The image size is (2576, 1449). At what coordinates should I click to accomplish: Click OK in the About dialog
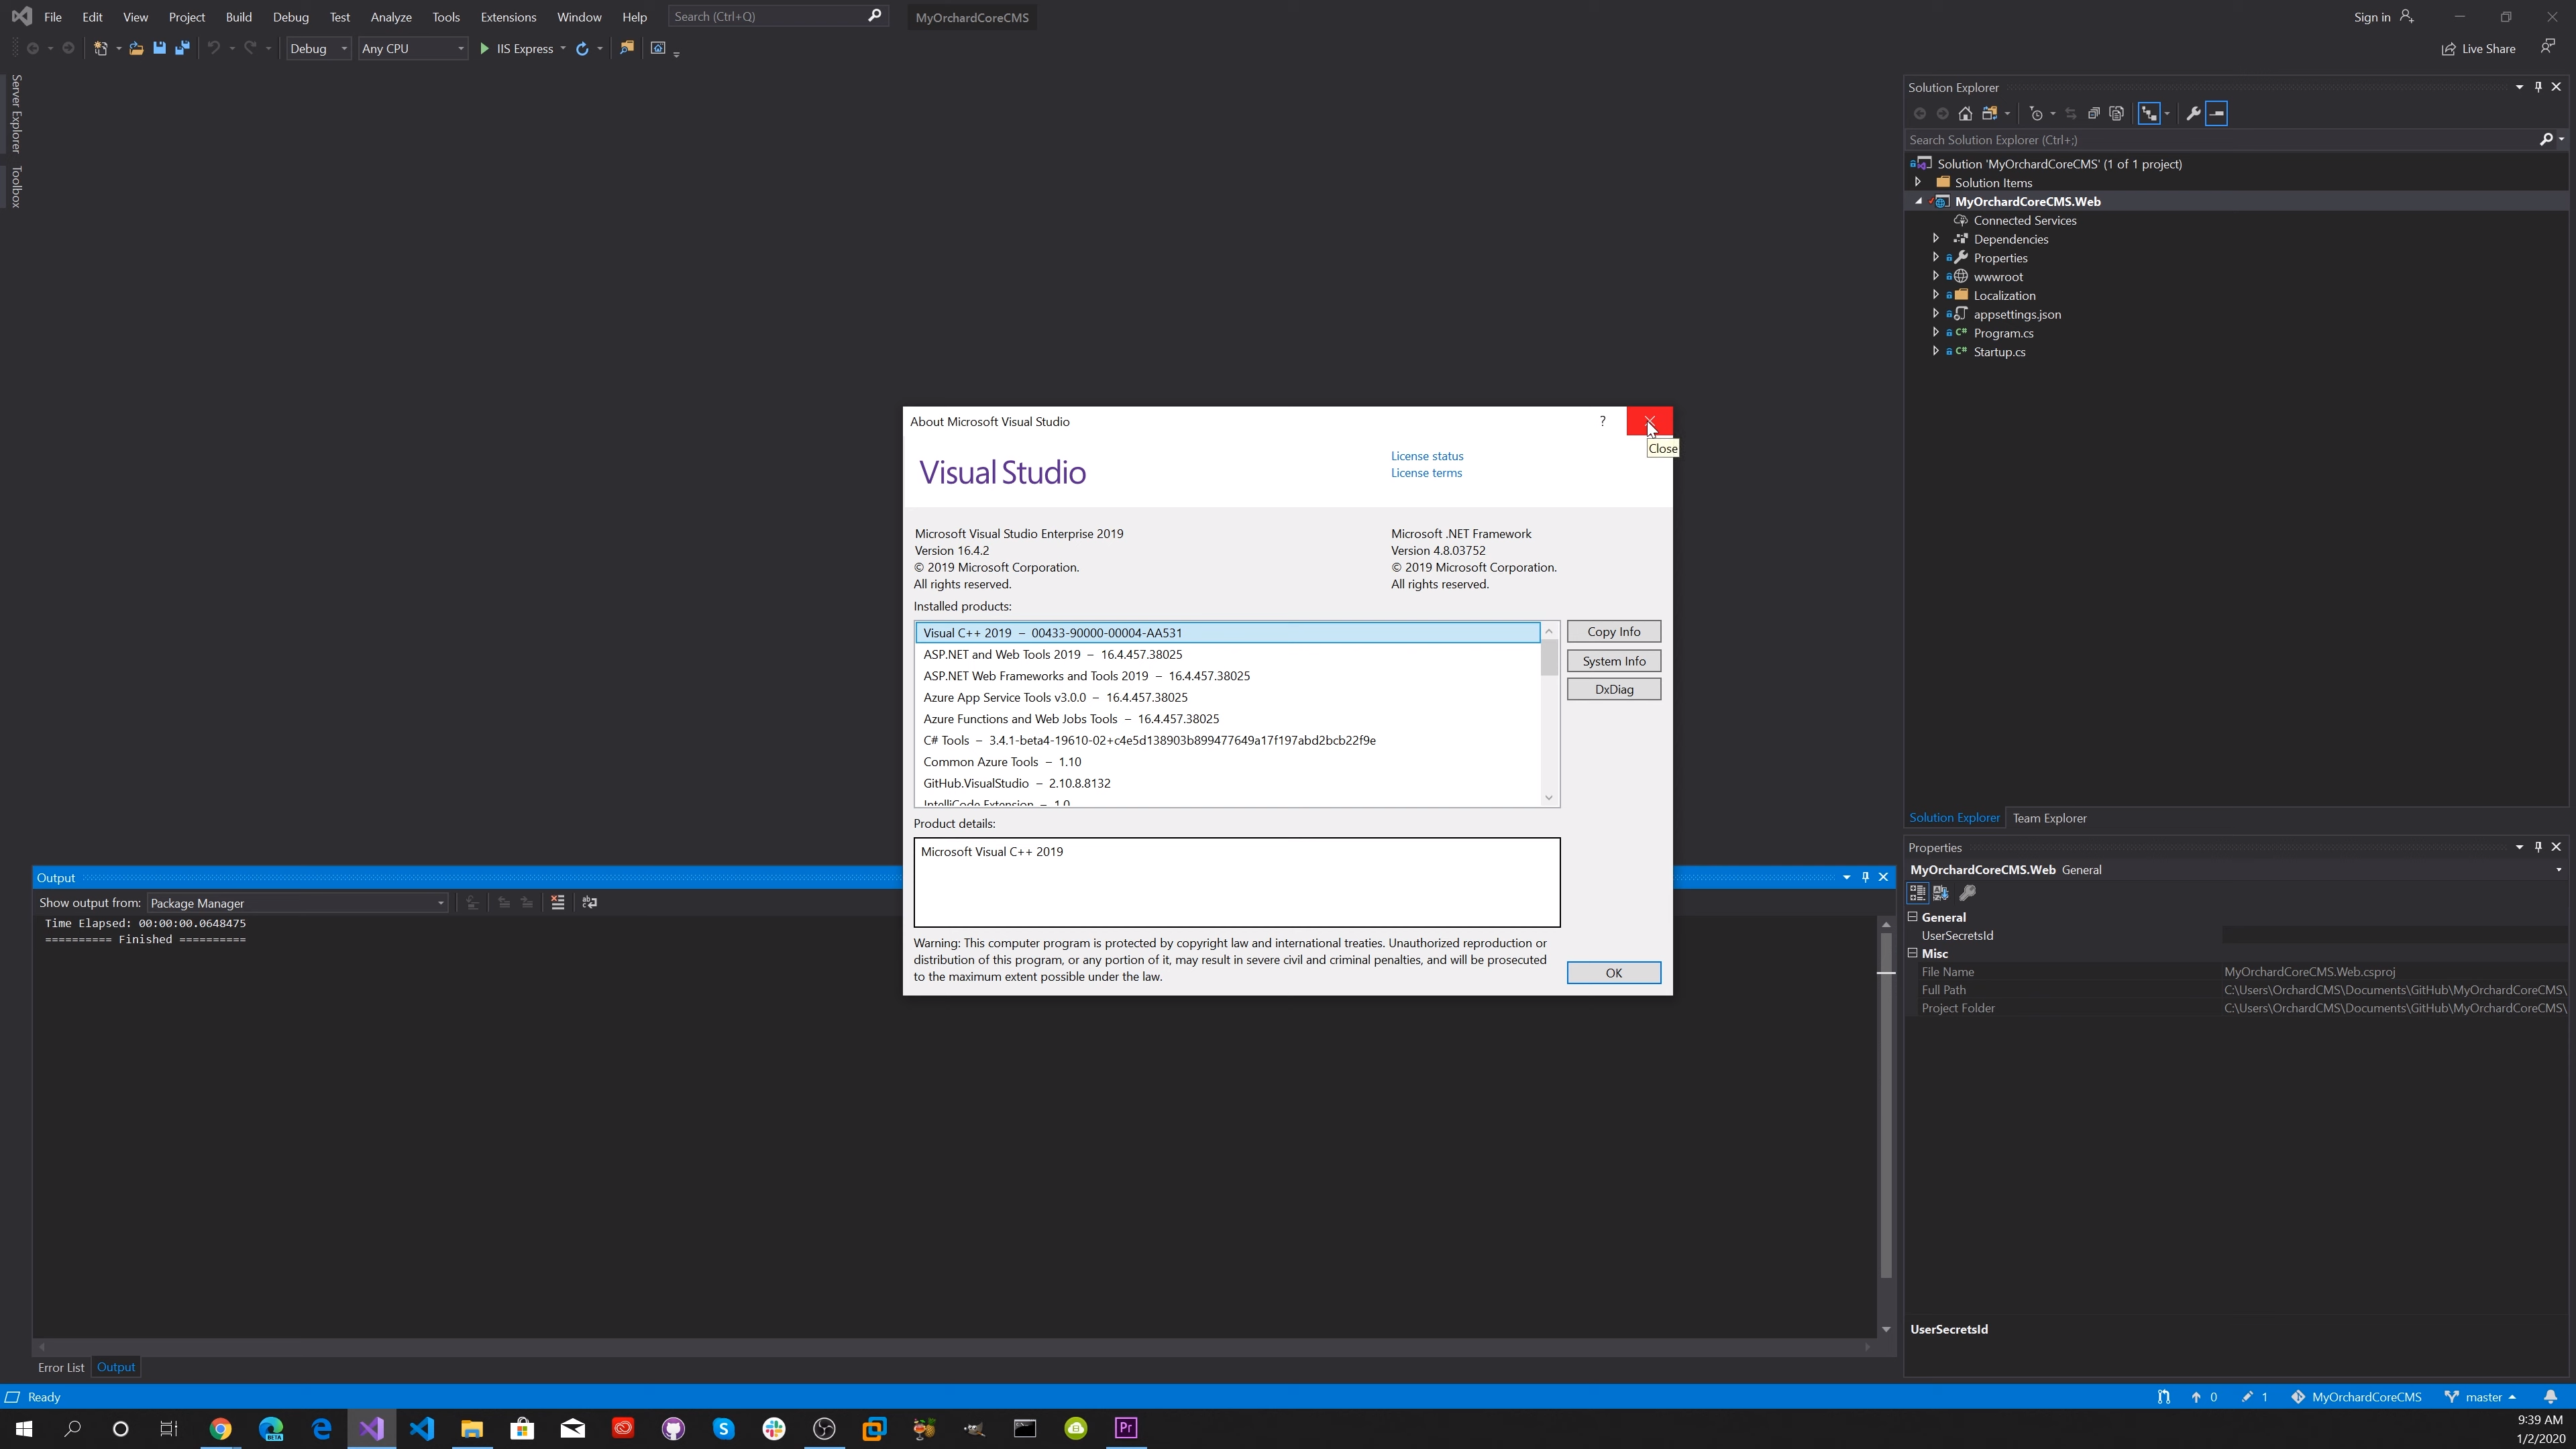[1613, 973]
